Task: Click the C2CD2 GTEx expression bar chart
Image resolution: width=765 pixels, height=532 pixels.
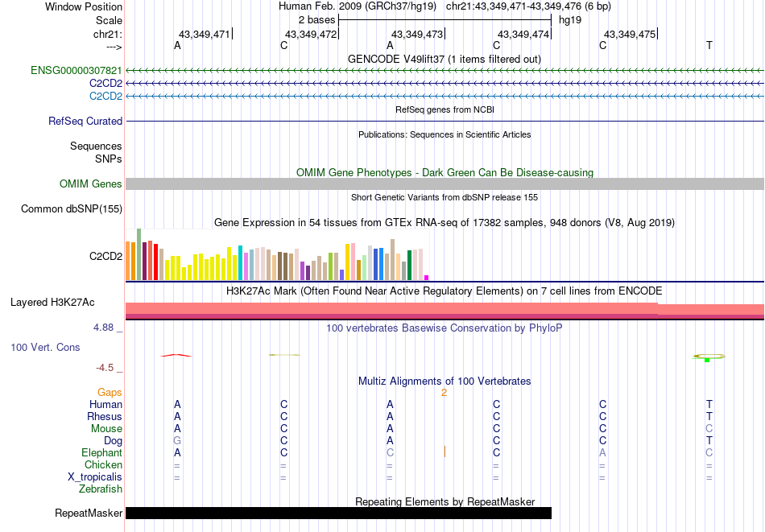Action: (277, 254)
